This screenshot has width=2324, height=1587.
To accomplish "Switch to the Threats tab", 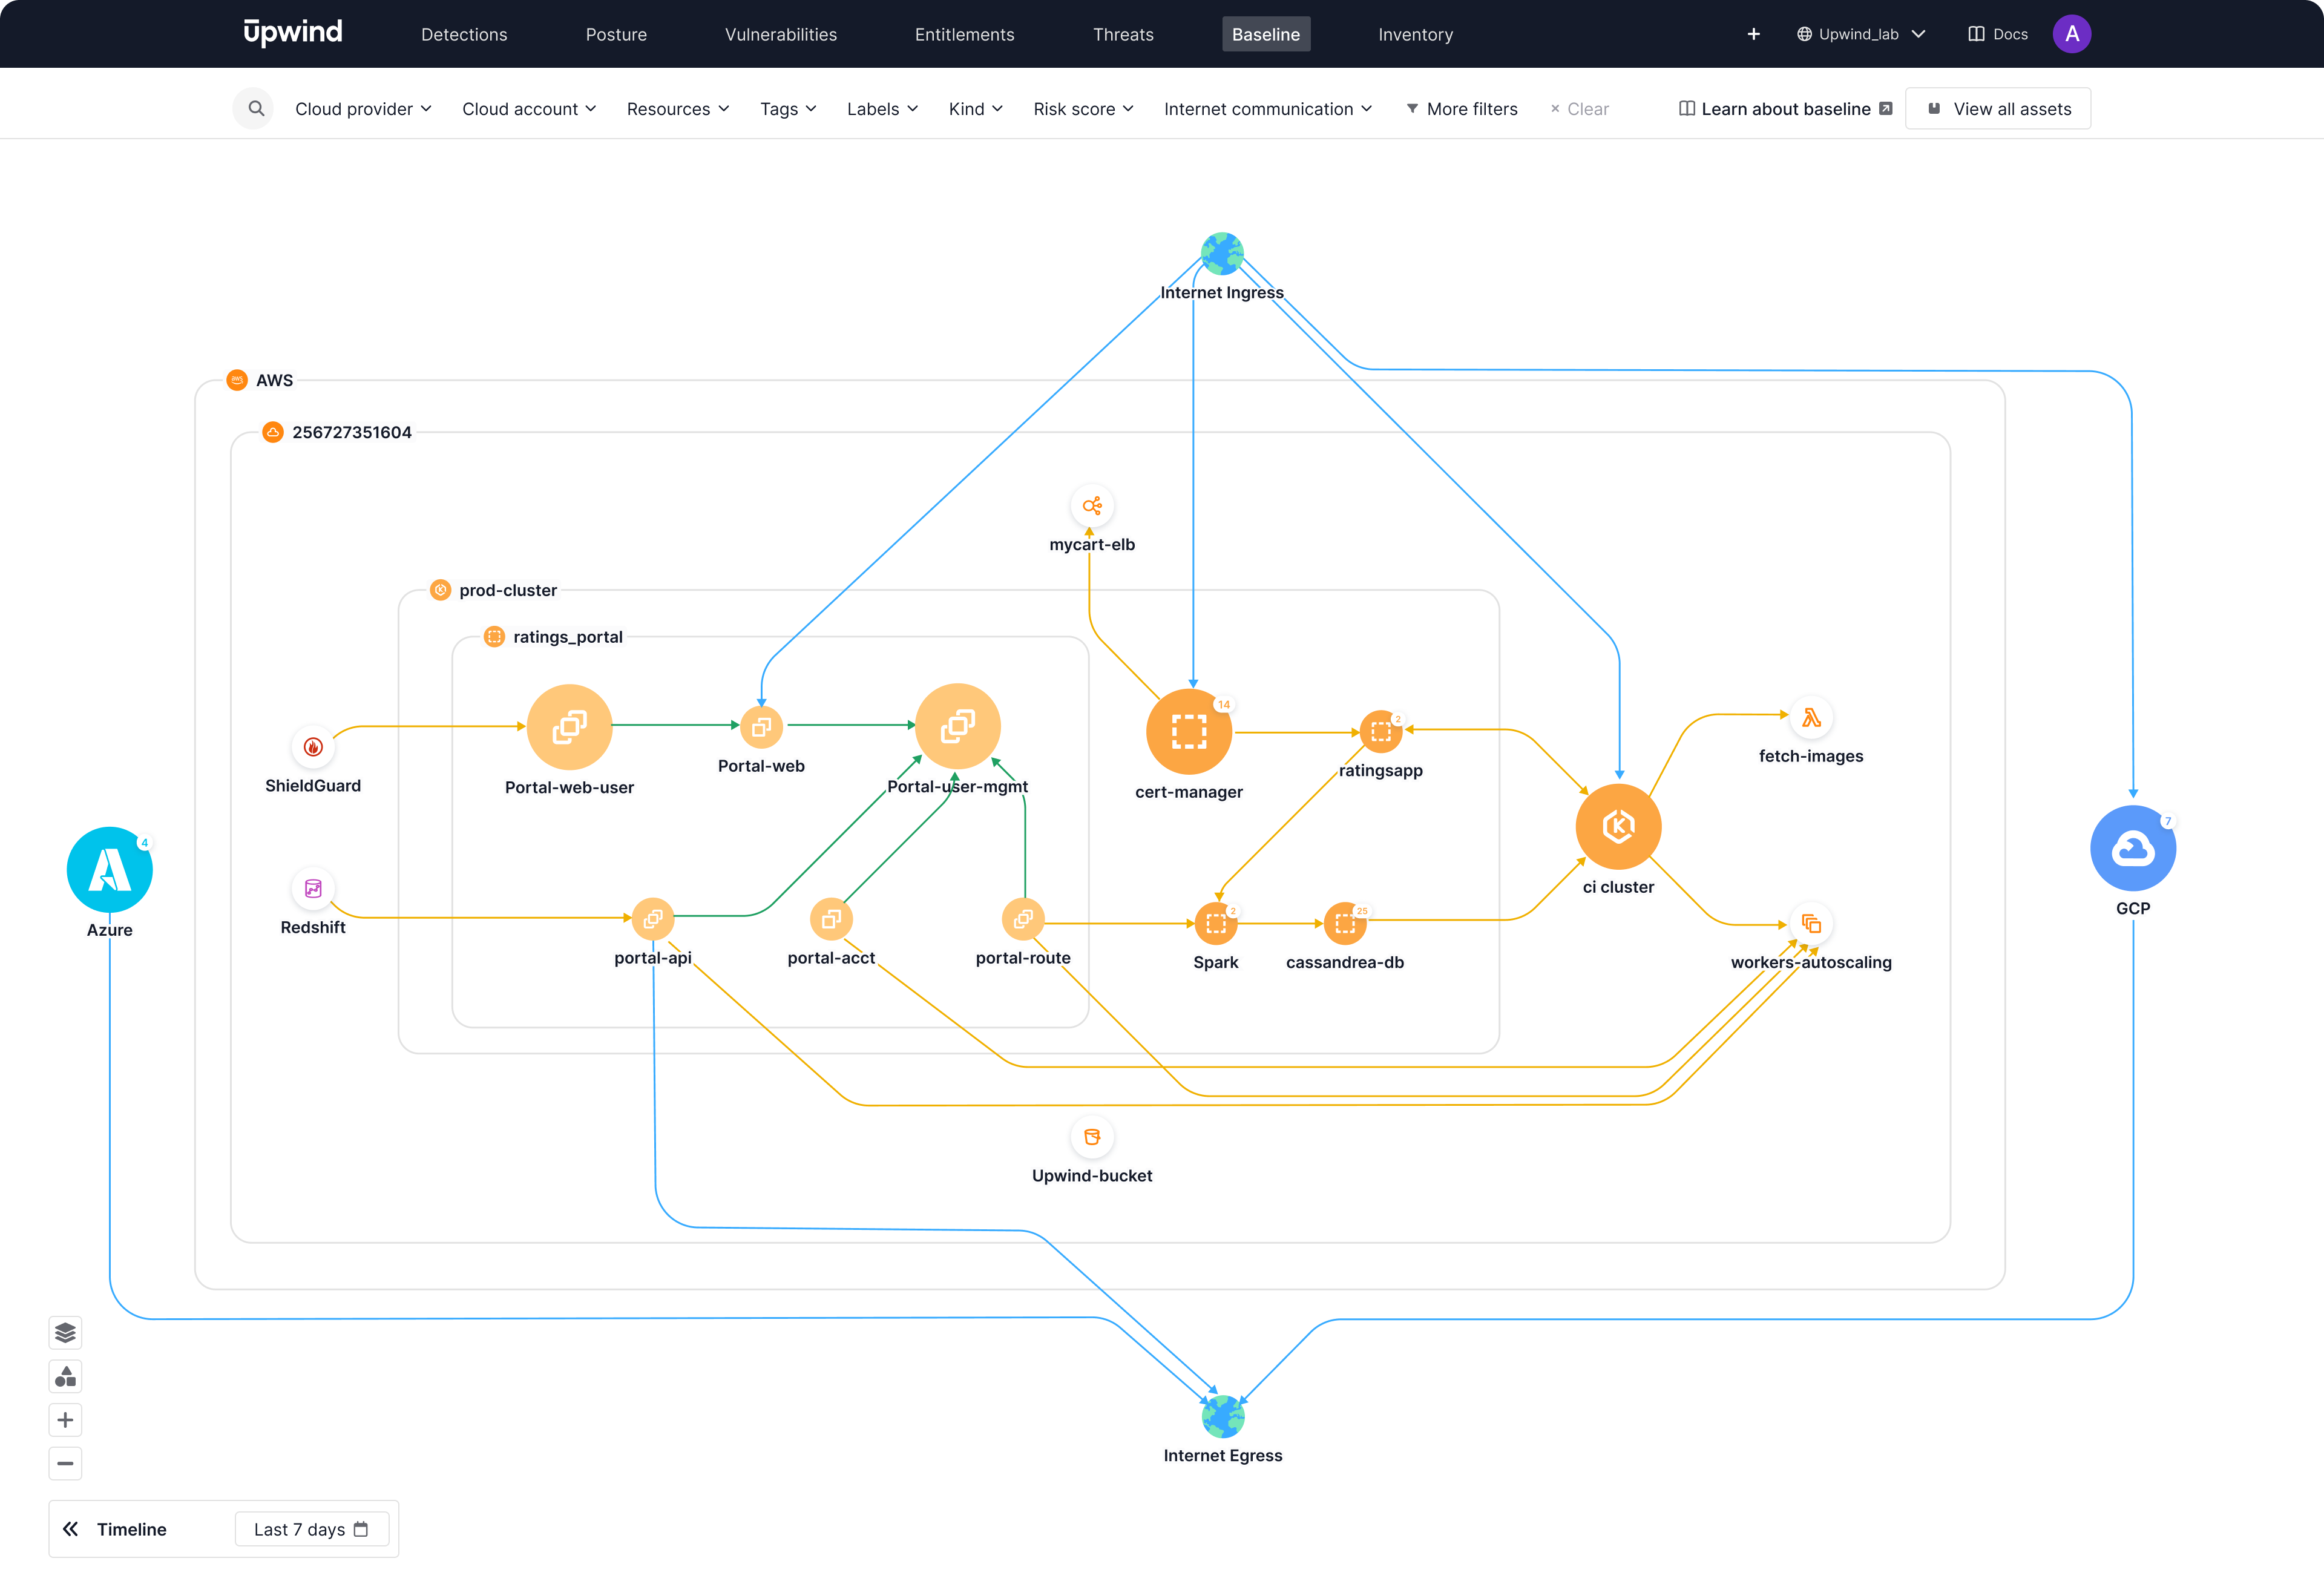I will (x=1123, y=34).
